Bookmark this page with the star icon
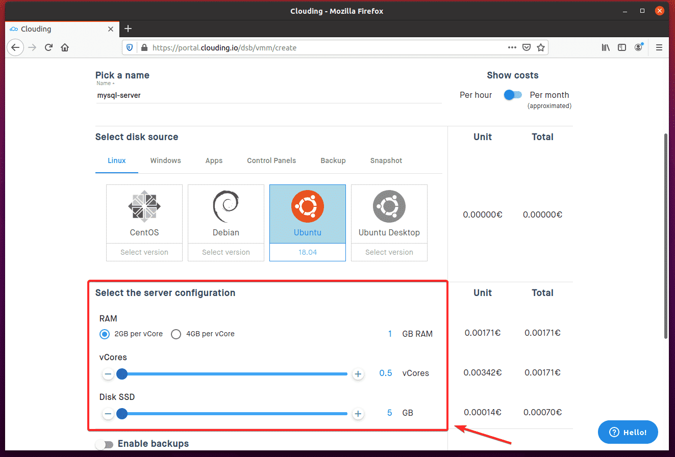This screenshot has height=457, width=675. [541, 47]
